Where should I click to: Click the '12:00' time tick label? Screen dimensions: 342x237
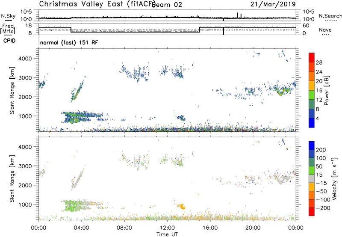click(167, 228)
